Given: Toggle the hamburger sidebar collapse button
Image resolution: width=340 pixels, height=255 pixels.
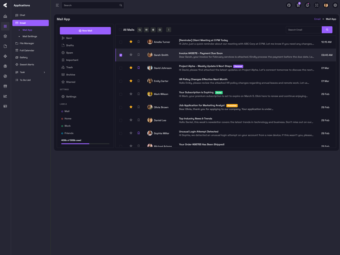Looking at the screenshot, I should point(57,5).
